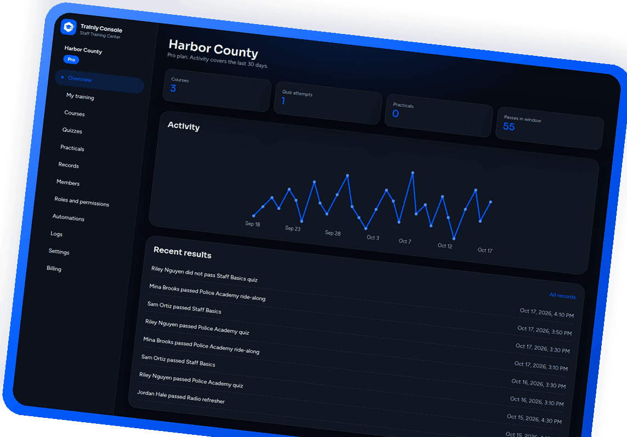Click the Practicals stat card
The image size is (627, 437).
(x=438, y=116)
